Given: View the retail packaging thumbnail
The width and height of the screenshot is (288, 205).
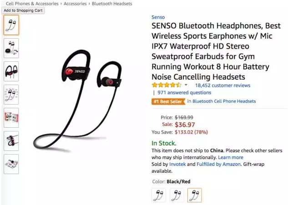Looking at the screenshot, I should click(x=11, y=118).
